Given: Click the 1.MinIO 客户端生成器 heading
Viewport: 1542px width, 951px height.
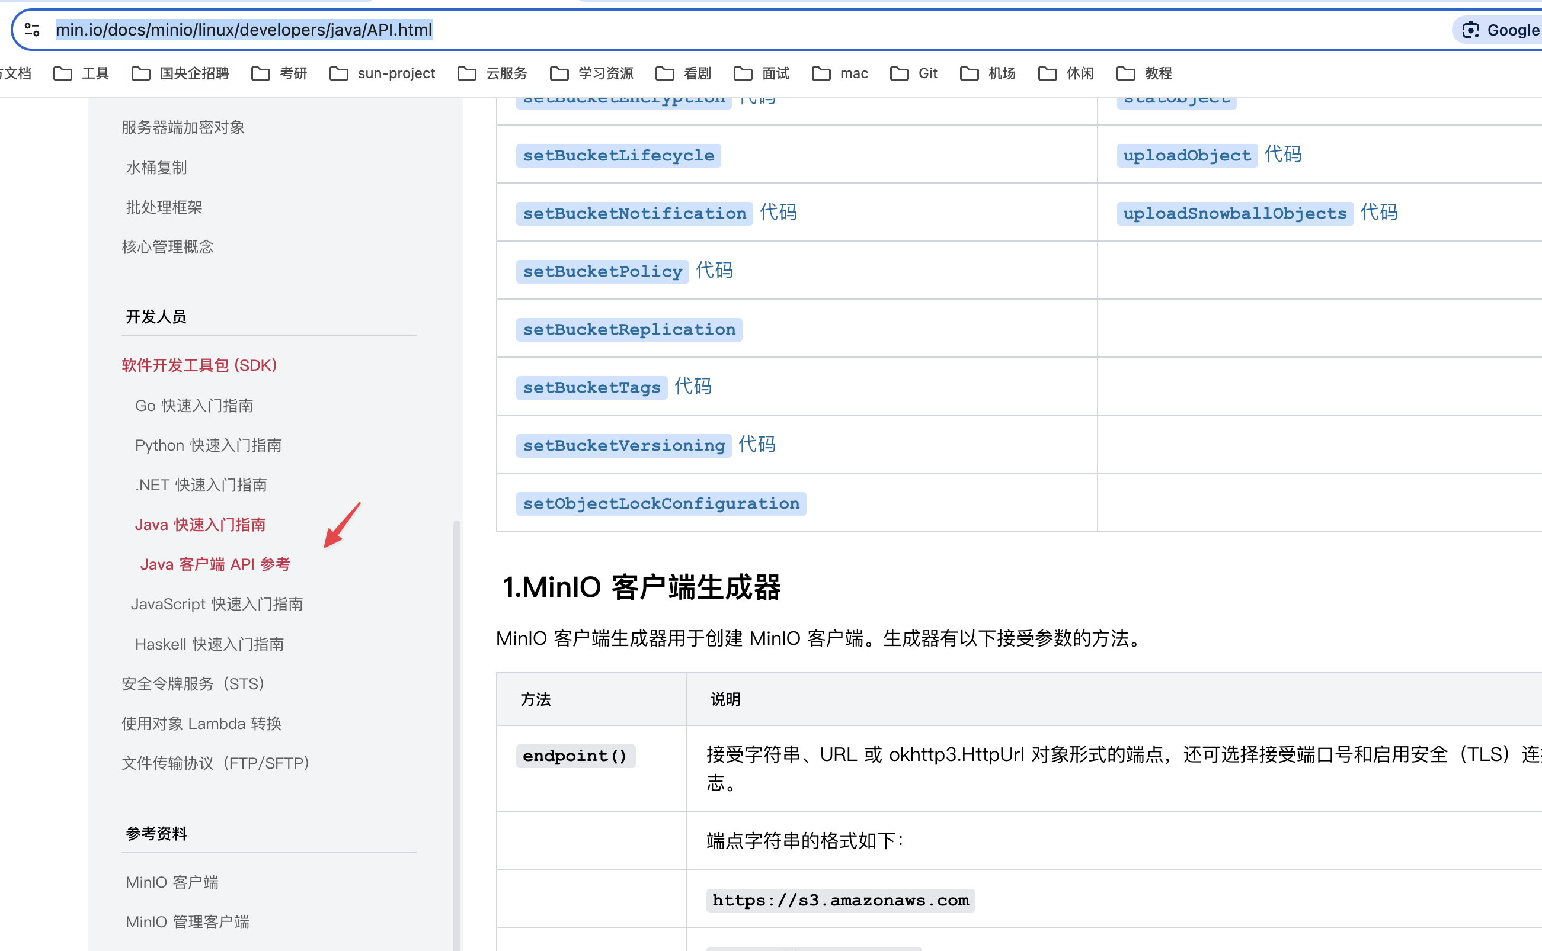Looking at the screenshot, I should (641, 587).
